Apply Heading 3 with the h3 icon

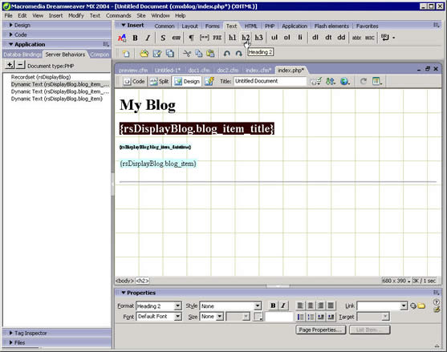coord(259,38)
